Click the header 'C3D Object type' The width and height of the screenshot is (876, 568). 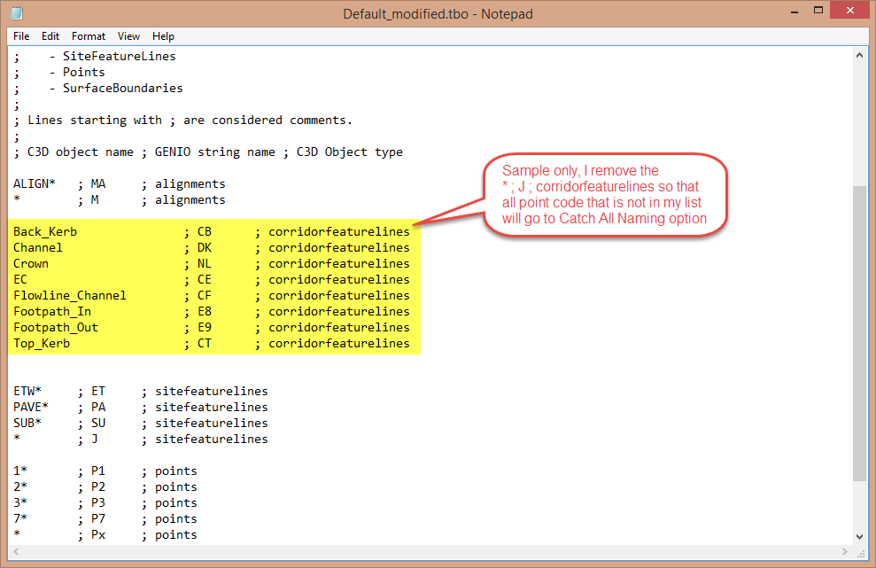[x=350, y=152]
